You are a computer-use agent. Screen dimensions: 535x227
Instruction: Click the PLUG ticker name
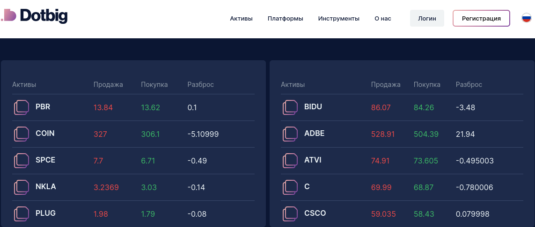[45, 213]
